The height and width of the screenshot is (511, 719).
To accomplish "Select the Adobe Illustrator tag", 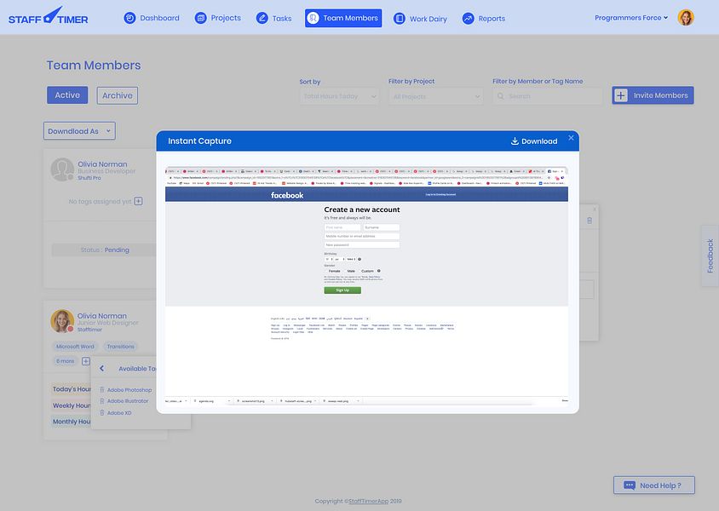I will [128, 401].
